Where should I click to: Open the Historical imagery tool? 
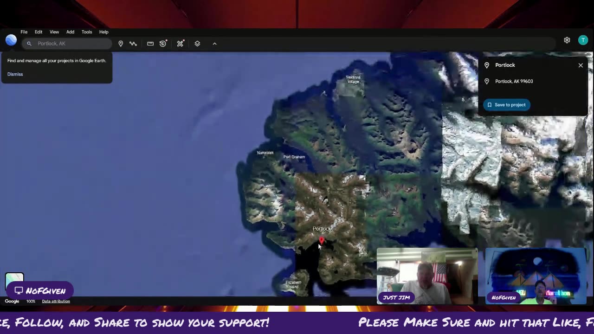click(163, 44)
